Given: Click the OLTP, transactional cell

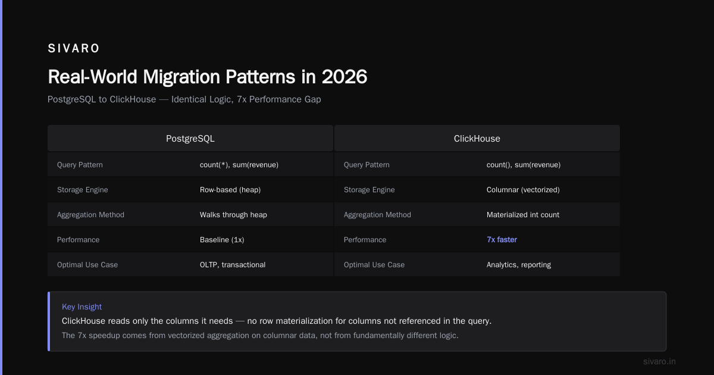Looking at the screenshot, I should pyautogui.click(x=233, y=265).
